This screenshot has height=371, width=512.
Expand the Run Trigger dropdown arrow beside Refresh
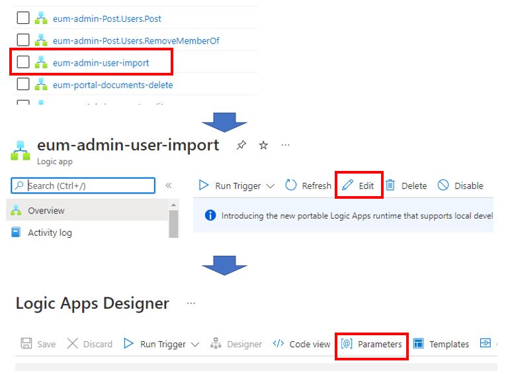(x=271, y=186)
